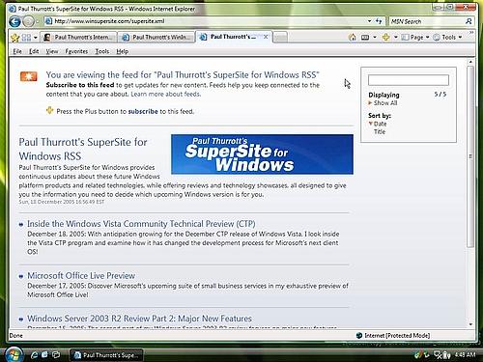Open the Quick Tabs grid view
Image resolution: width=483 pixels, height=362 pixels.
click(26, 38)
